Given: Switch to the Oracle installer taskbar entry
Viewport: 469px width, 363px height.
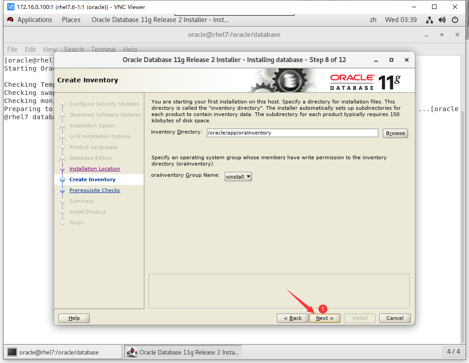Looking at the screenshot, I should tap(183, 352).
